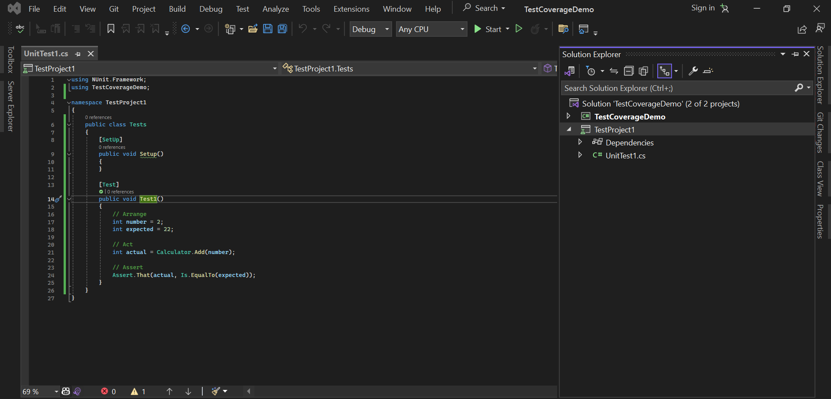The height and width of the screenshot is (399, 831).
Task: Toggle pin on UnitTest1.cs tab
Action: coord(78,54)
